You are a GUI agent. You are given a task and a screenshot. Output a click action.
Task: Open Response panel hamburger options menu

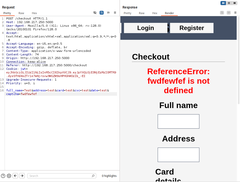pyautogui.click(x=235, y=13)
